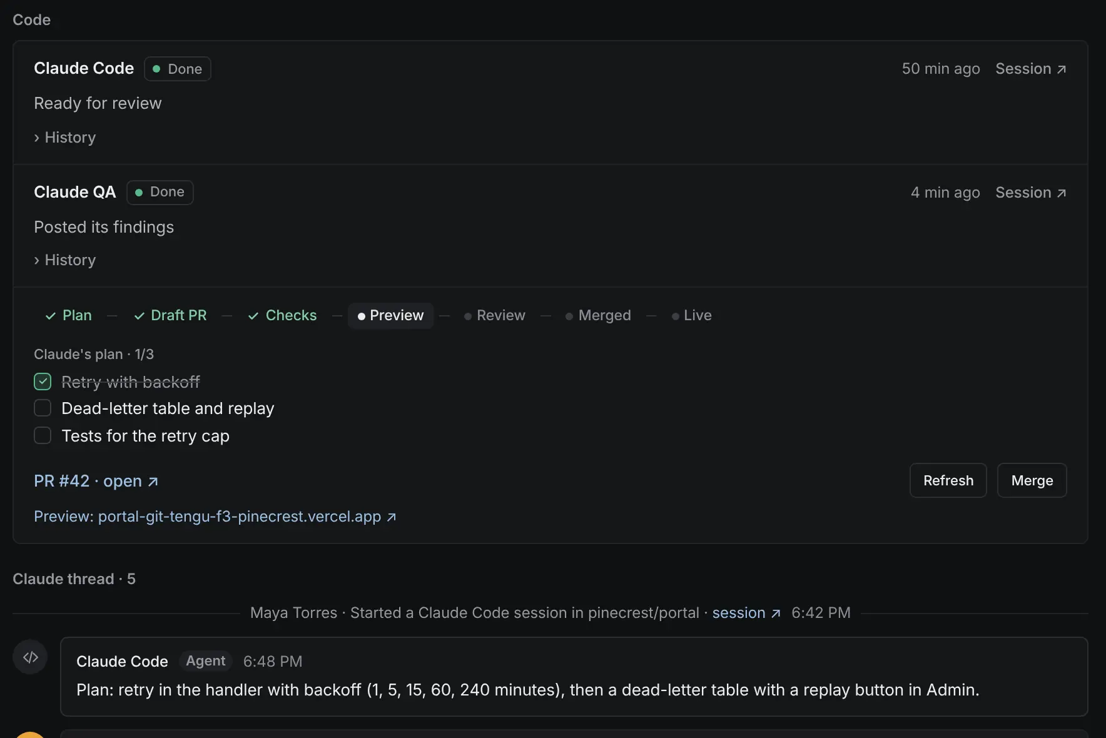Click the Claude QA Done status badge

point(160,192)
